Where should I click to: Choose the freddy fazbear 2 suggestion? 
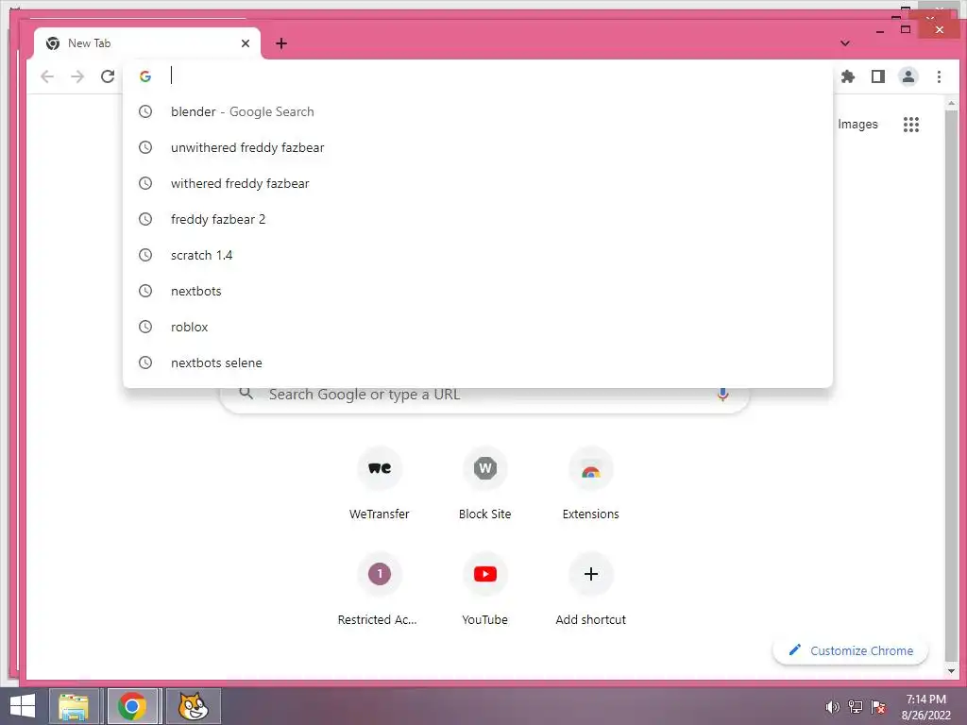click(477, 219)
